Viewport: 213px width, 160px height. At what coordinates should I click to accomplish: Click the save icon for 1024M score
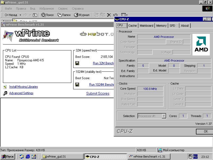coord(77,85)
